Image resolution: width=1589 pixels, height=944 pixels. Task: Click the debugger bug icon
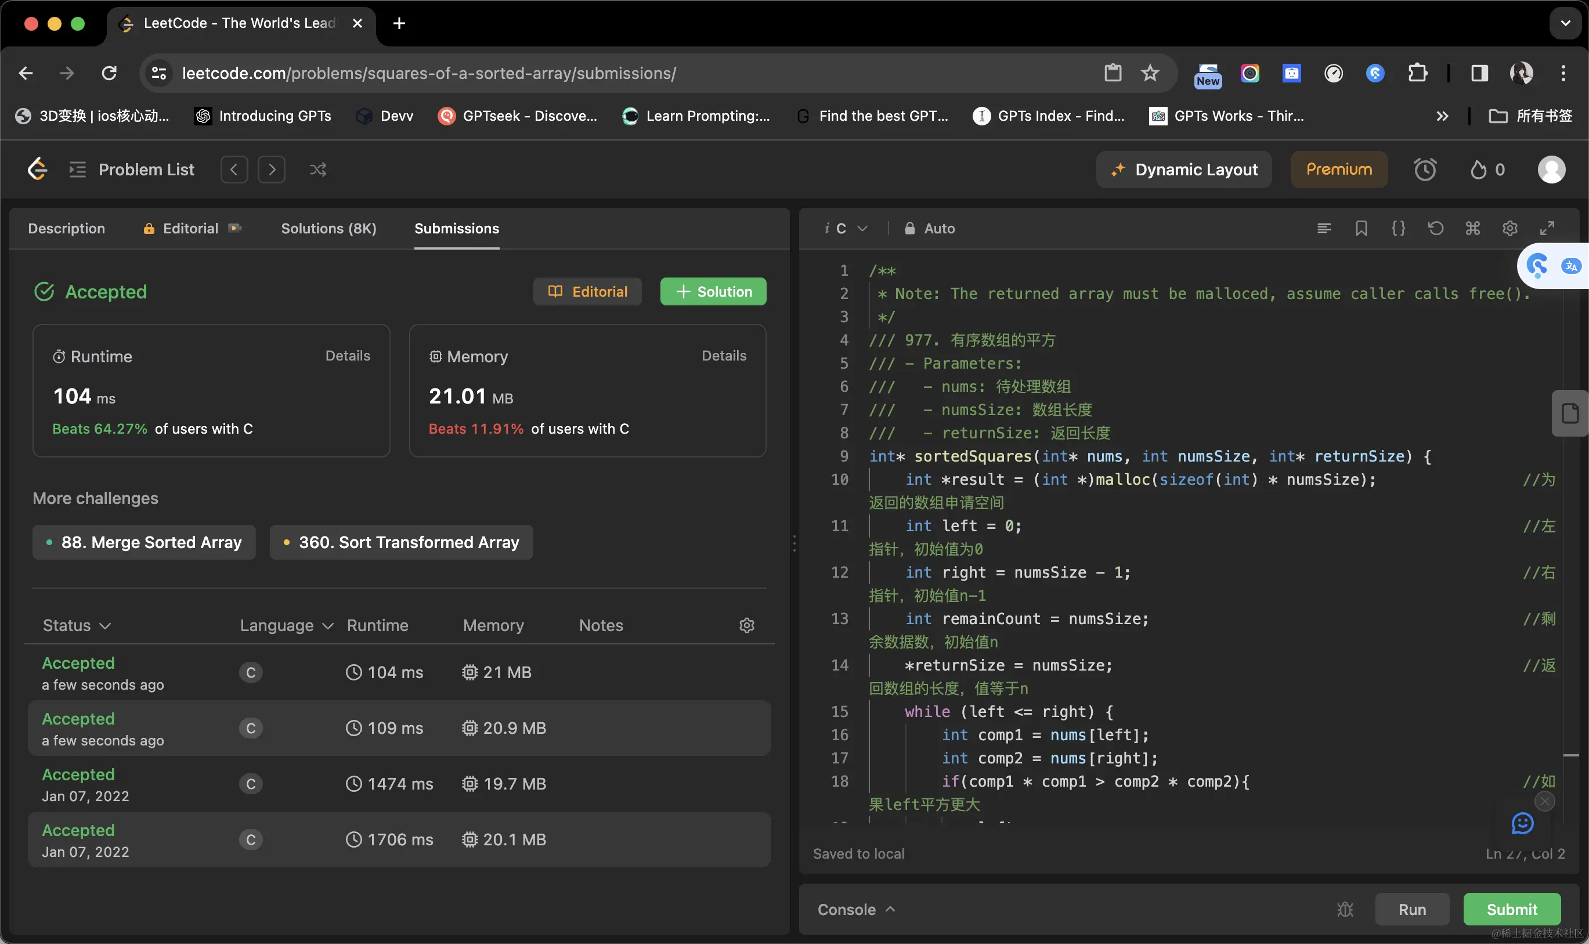(1345, 910)
